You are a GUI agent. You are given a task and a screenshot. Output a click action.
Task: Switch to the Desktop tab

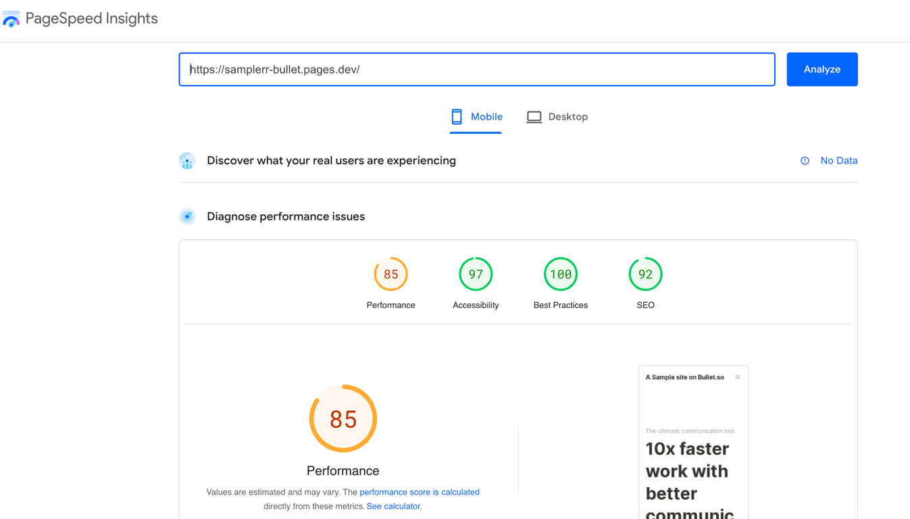(557, 117)
